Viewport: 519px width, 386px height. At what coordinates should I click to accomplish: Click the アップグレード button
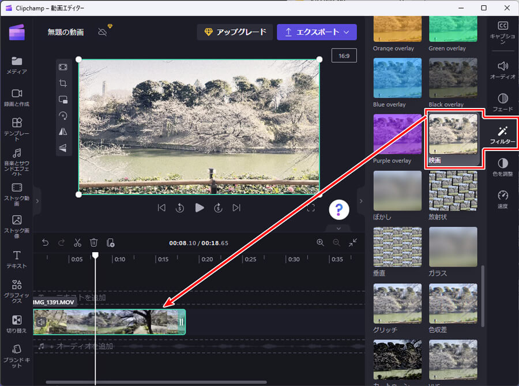click(x=234, y=32)
